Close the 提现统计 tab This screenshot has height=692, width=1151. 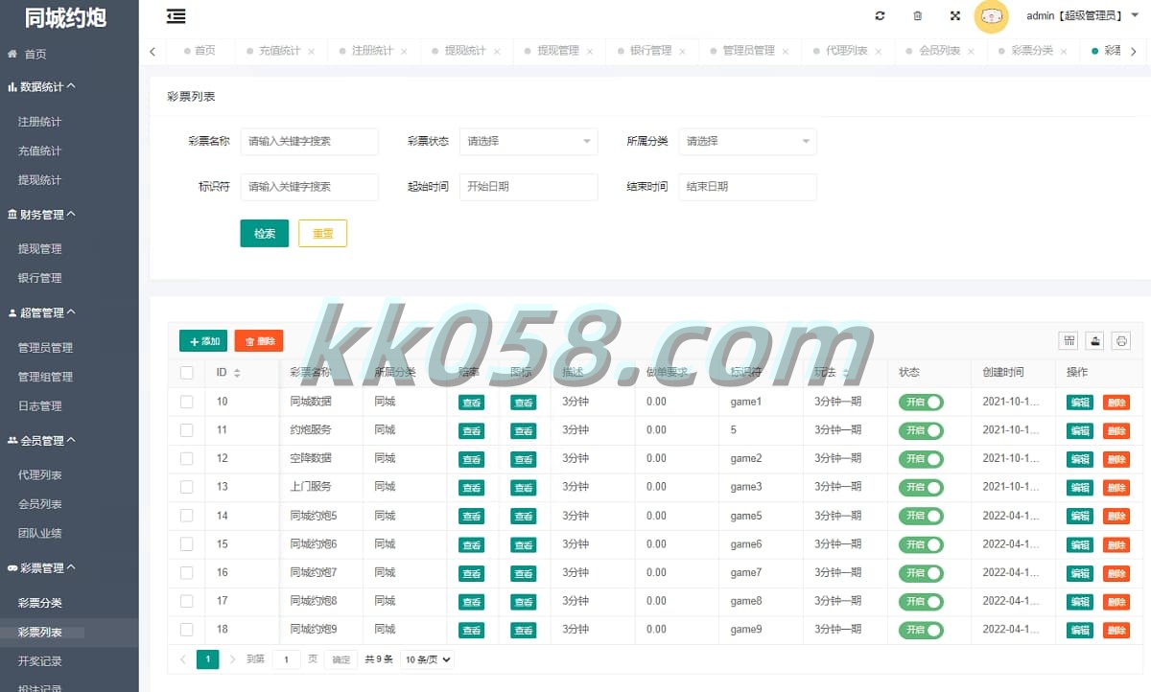497,51
